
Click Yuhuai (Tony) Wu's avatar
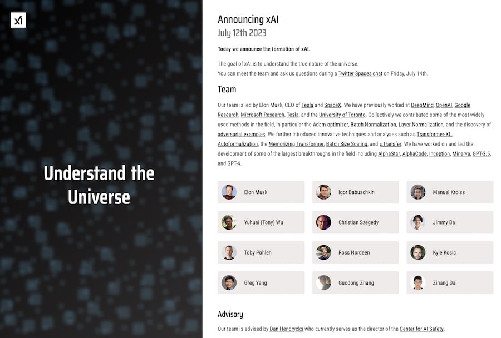229,222
